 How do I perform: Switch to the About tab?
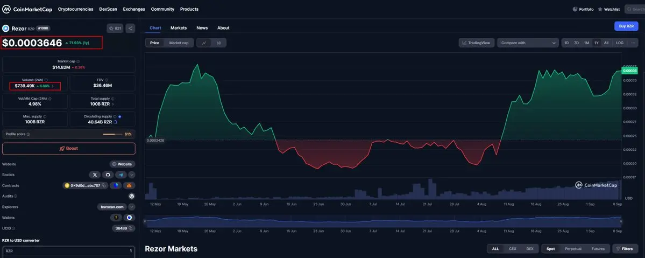coord(223,28)
